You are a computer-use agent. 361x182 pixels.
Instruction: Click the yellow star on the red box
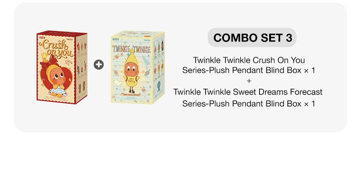(x=45, y=56)
